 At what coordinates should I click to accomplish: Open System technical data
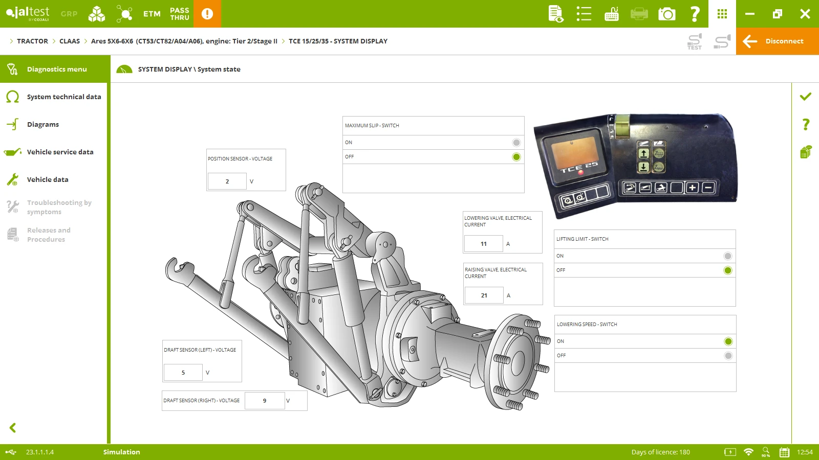(54, 97)
